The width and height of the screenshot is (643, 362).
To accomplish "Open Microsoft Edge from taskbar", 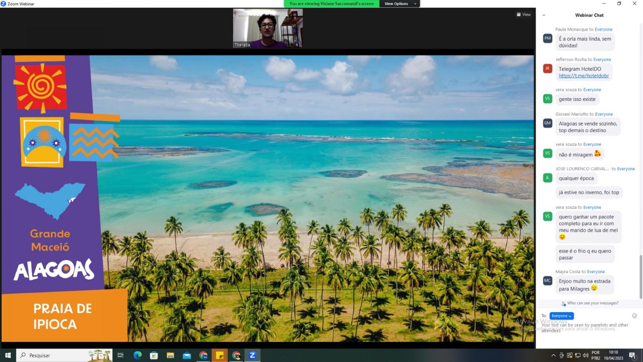I will 137,355.
